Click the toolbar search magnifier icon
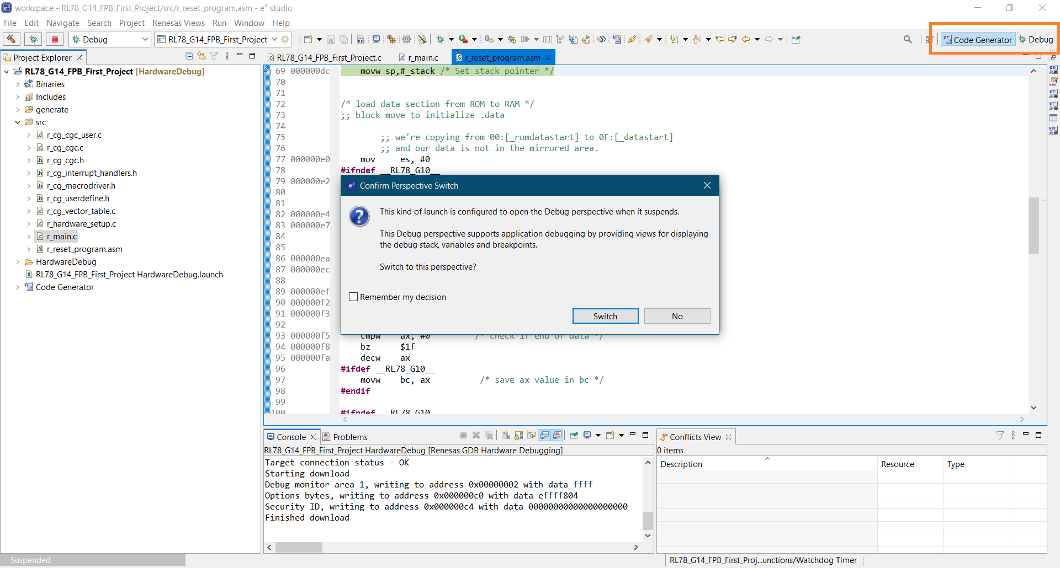This screenshot has width=1060, height=568. (907, 39)
